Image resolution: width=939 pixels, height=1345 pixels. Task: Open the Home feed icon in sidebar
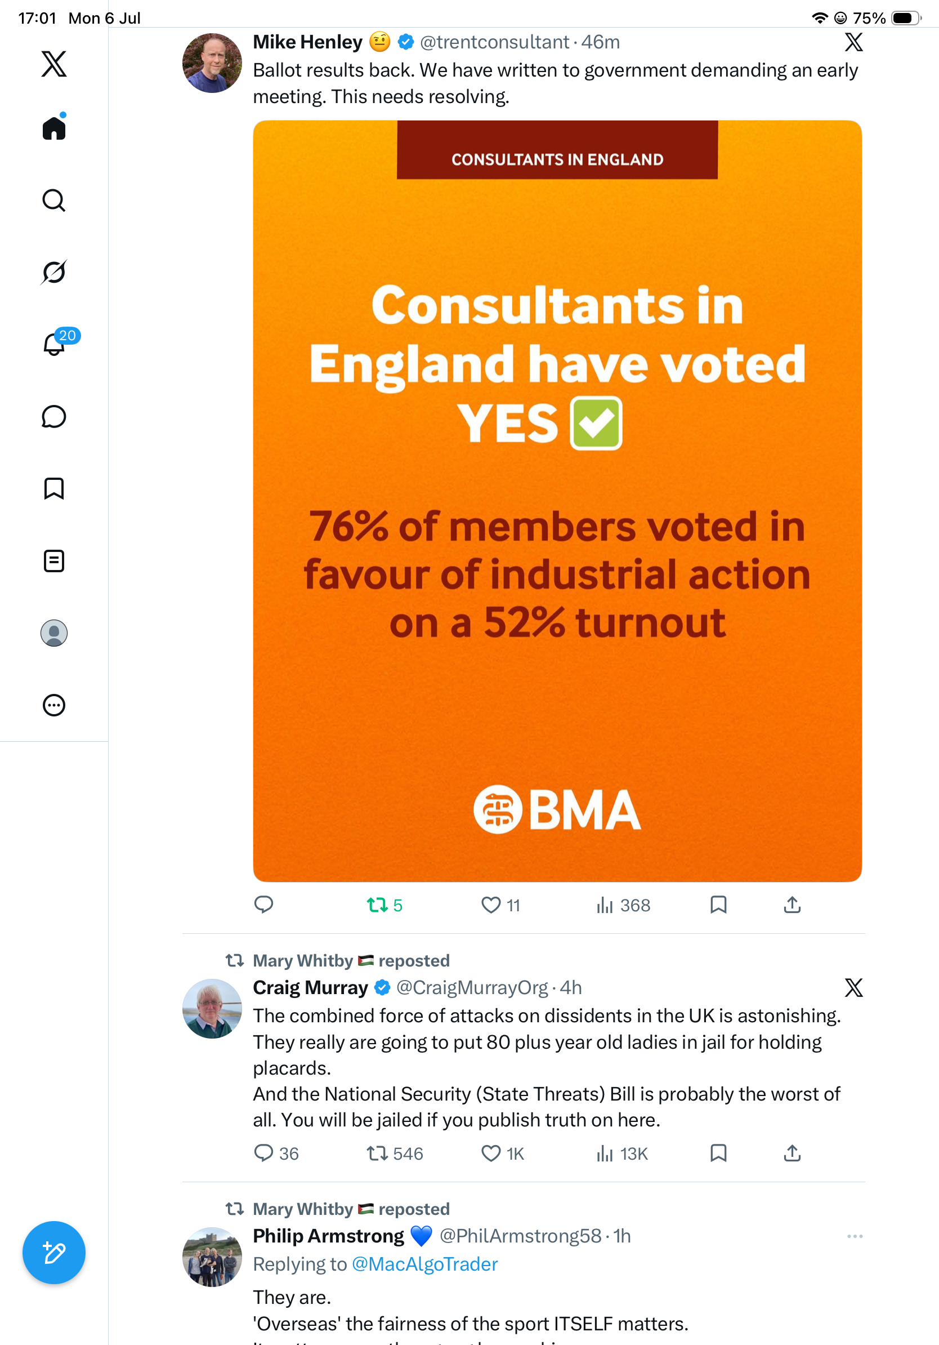click(x=54, y=128)
